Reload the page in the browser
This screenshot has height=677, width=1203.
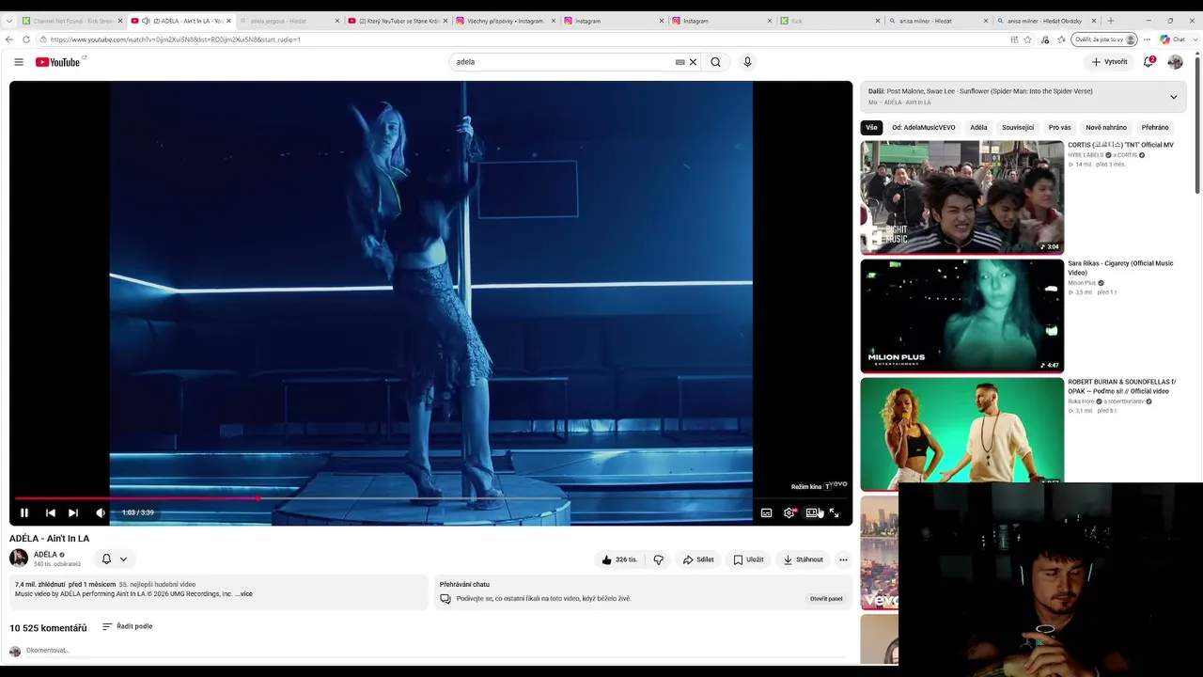pyautogui.click(x=26, y=39)
